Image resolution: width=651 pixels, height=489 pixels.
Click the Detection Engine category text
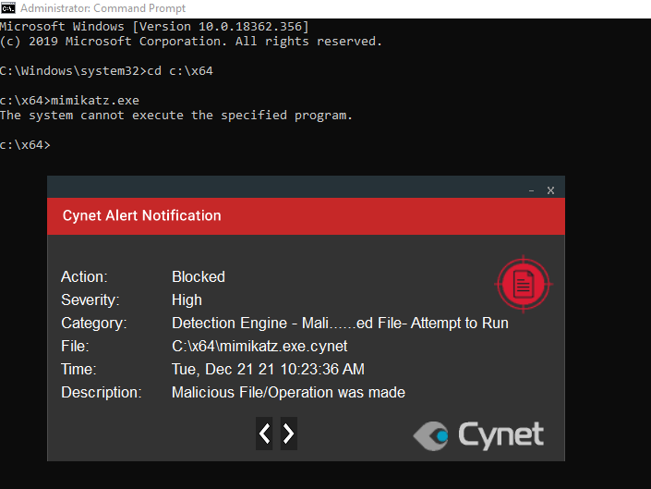[340, 323]
